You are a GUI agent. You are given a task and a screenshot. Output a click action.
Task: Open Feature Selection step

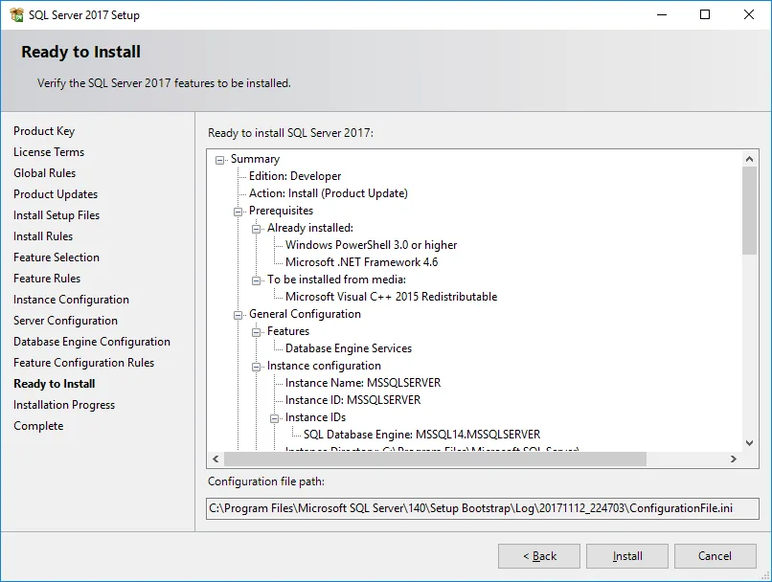click(x=57, y=257)
